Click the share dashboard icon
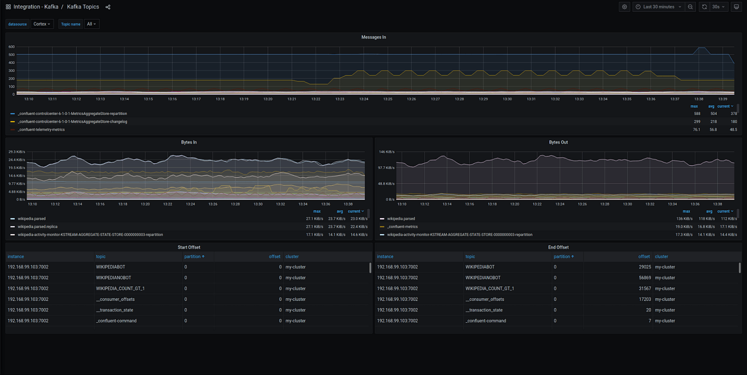 (x=108, y=7)
